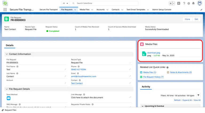The image size is (205, 113).
Task: Open Notes & Attachments (0) quick link
Action: (181, 72)
